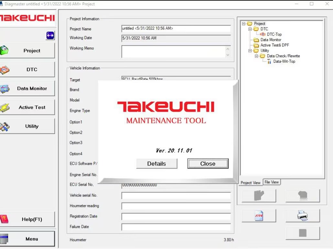Switch to the Project View tab
The width and height of the screenshot is (333, 249).
point(251,183)
